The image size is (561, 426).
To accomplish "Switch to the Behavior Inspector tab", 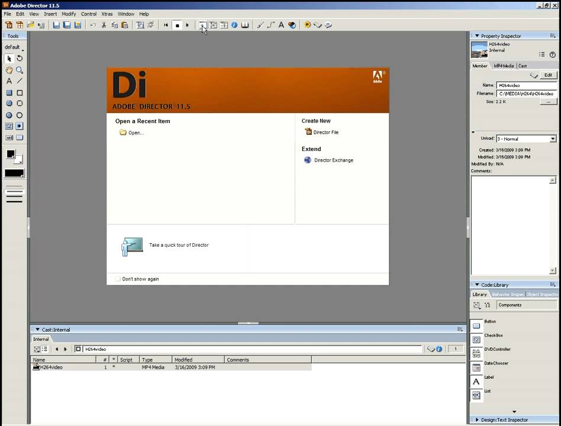I will 508,295.
